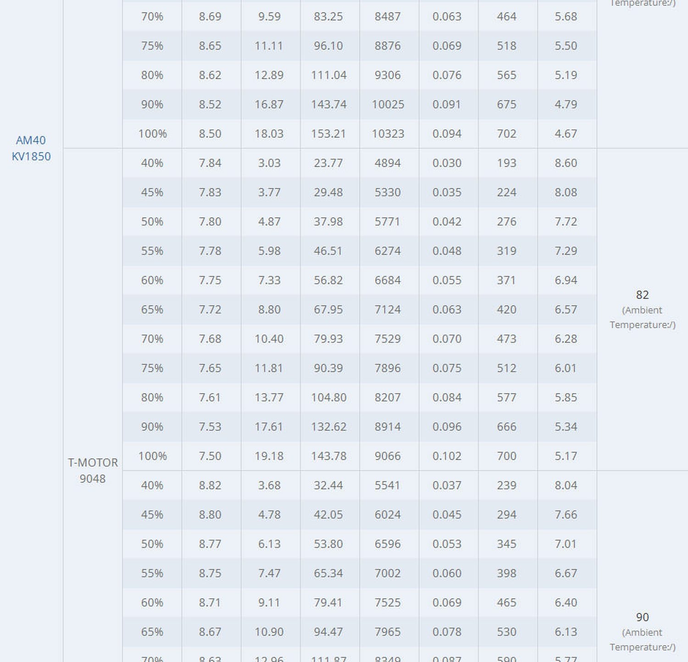The height and width of the screenshot is (662, 688).
Task: Select the 9066 RPM cell
Action: 388,456
